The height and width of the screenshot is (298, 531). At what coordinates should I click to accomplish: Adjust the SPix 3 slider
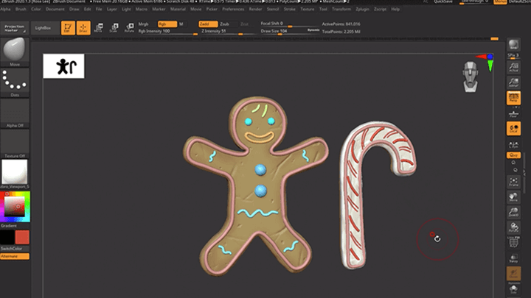point(513,56)
